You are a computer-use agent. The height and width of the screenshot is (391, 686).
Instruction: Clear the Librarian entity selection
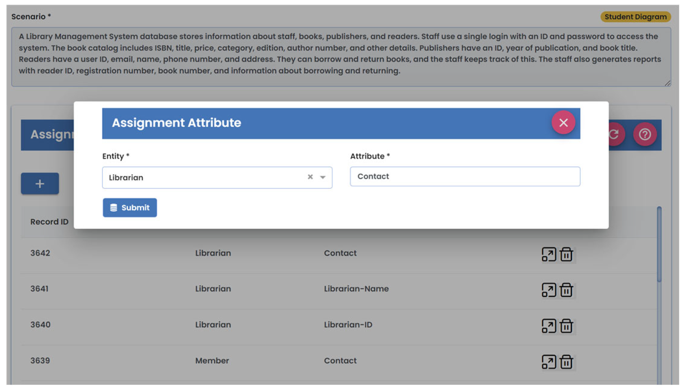[310, 177]
